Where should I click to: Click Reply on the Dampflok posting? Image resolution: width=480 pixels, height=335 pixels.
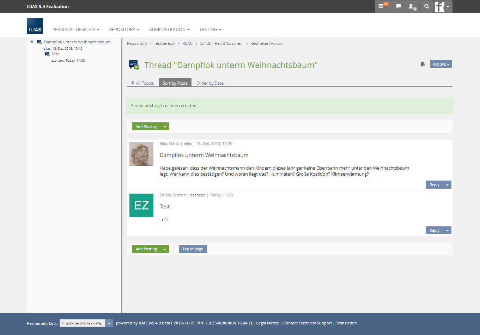(x=434, y=185)
